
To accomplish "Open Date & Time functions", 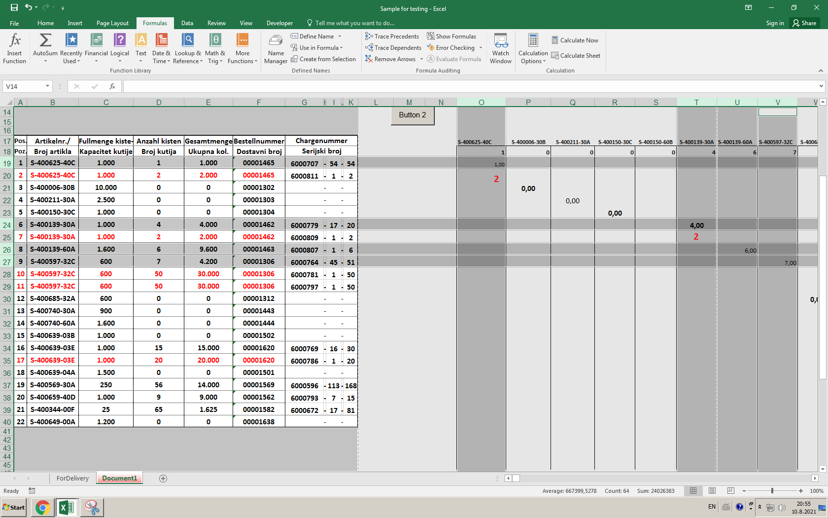I will pos(161,48).
